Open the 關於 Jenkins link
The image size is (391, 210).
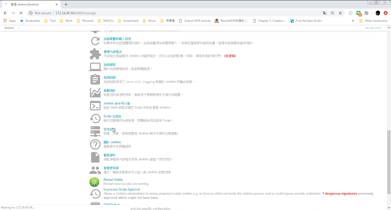112,142
